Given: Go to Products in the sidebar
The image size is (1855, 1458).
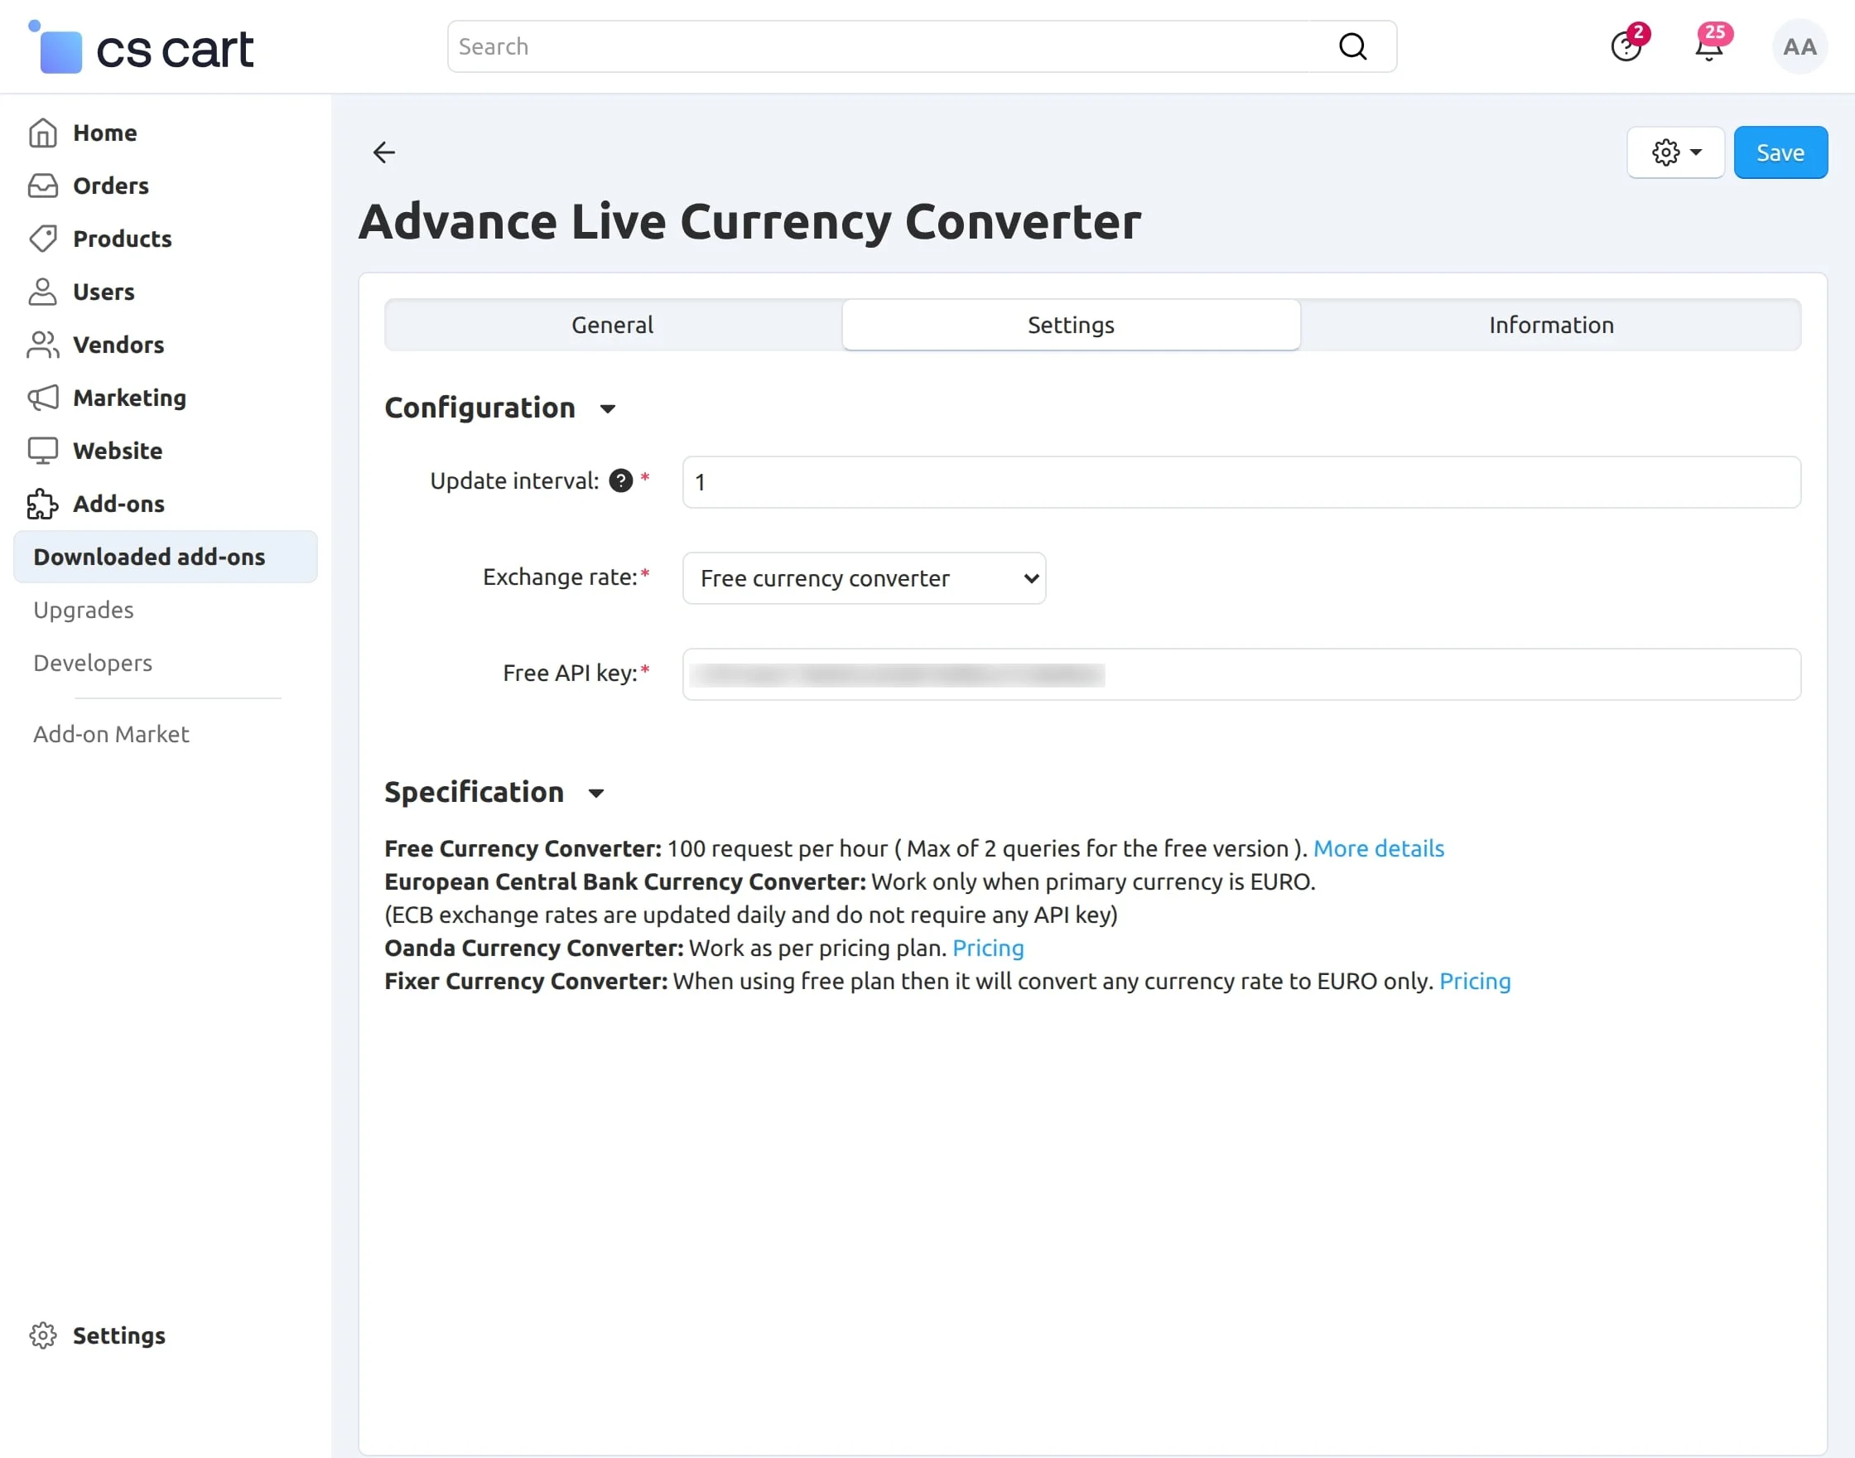Looking at the screenshot, I should [122, 239].
